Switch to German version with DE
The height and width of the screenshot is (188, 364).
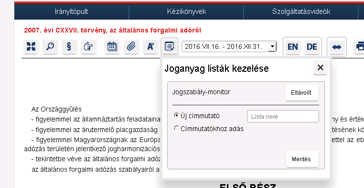tap(312, 47)
